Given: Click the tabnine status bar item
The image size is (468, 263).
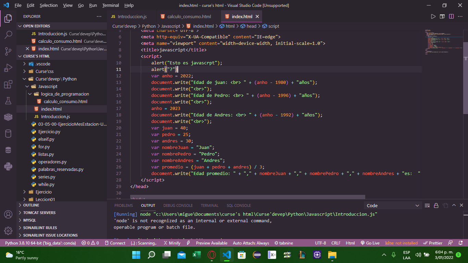Looking at the screenshot, I should (284, 243).
